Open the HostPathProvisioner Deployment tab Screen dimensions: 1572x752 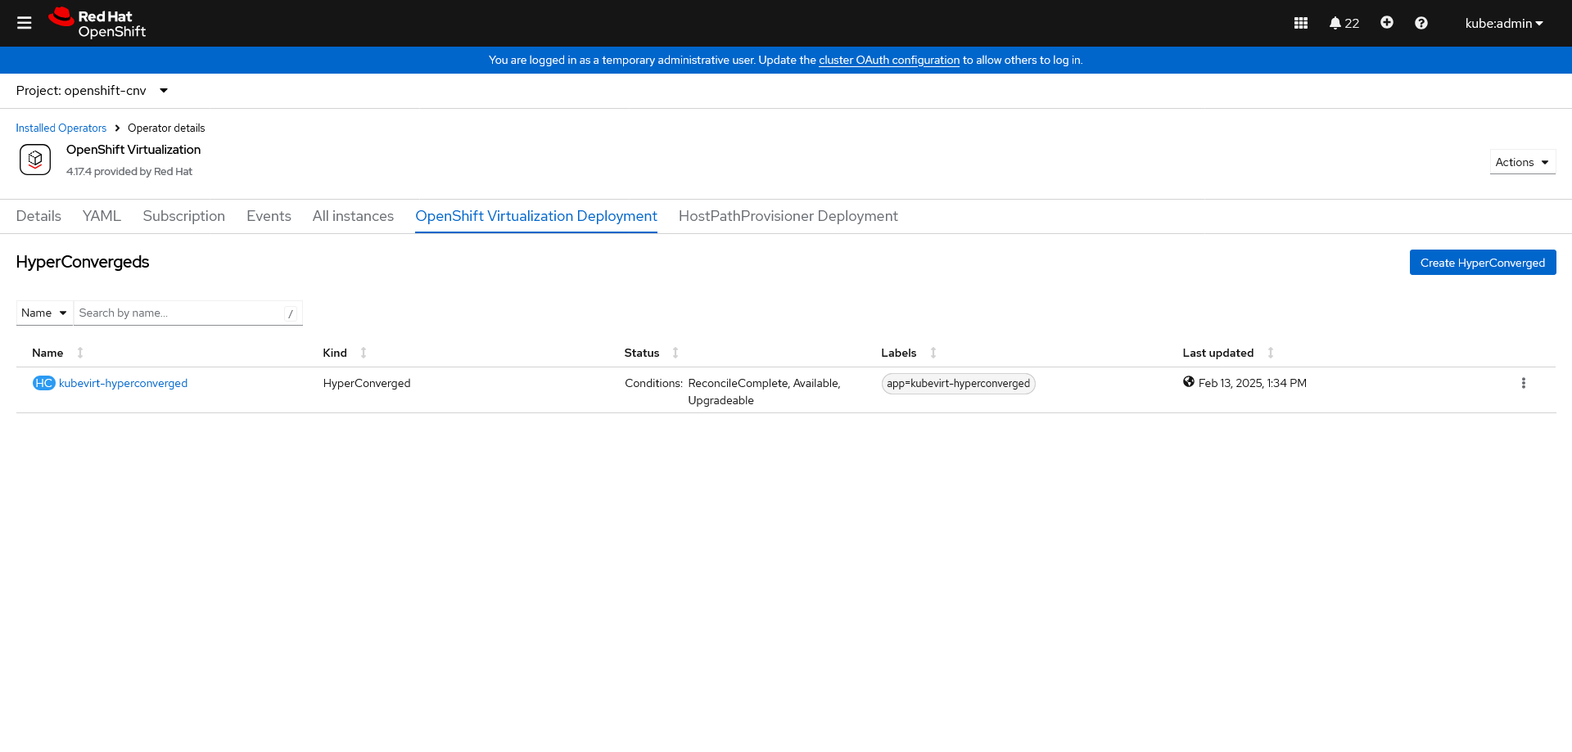[x=788, y=216]
